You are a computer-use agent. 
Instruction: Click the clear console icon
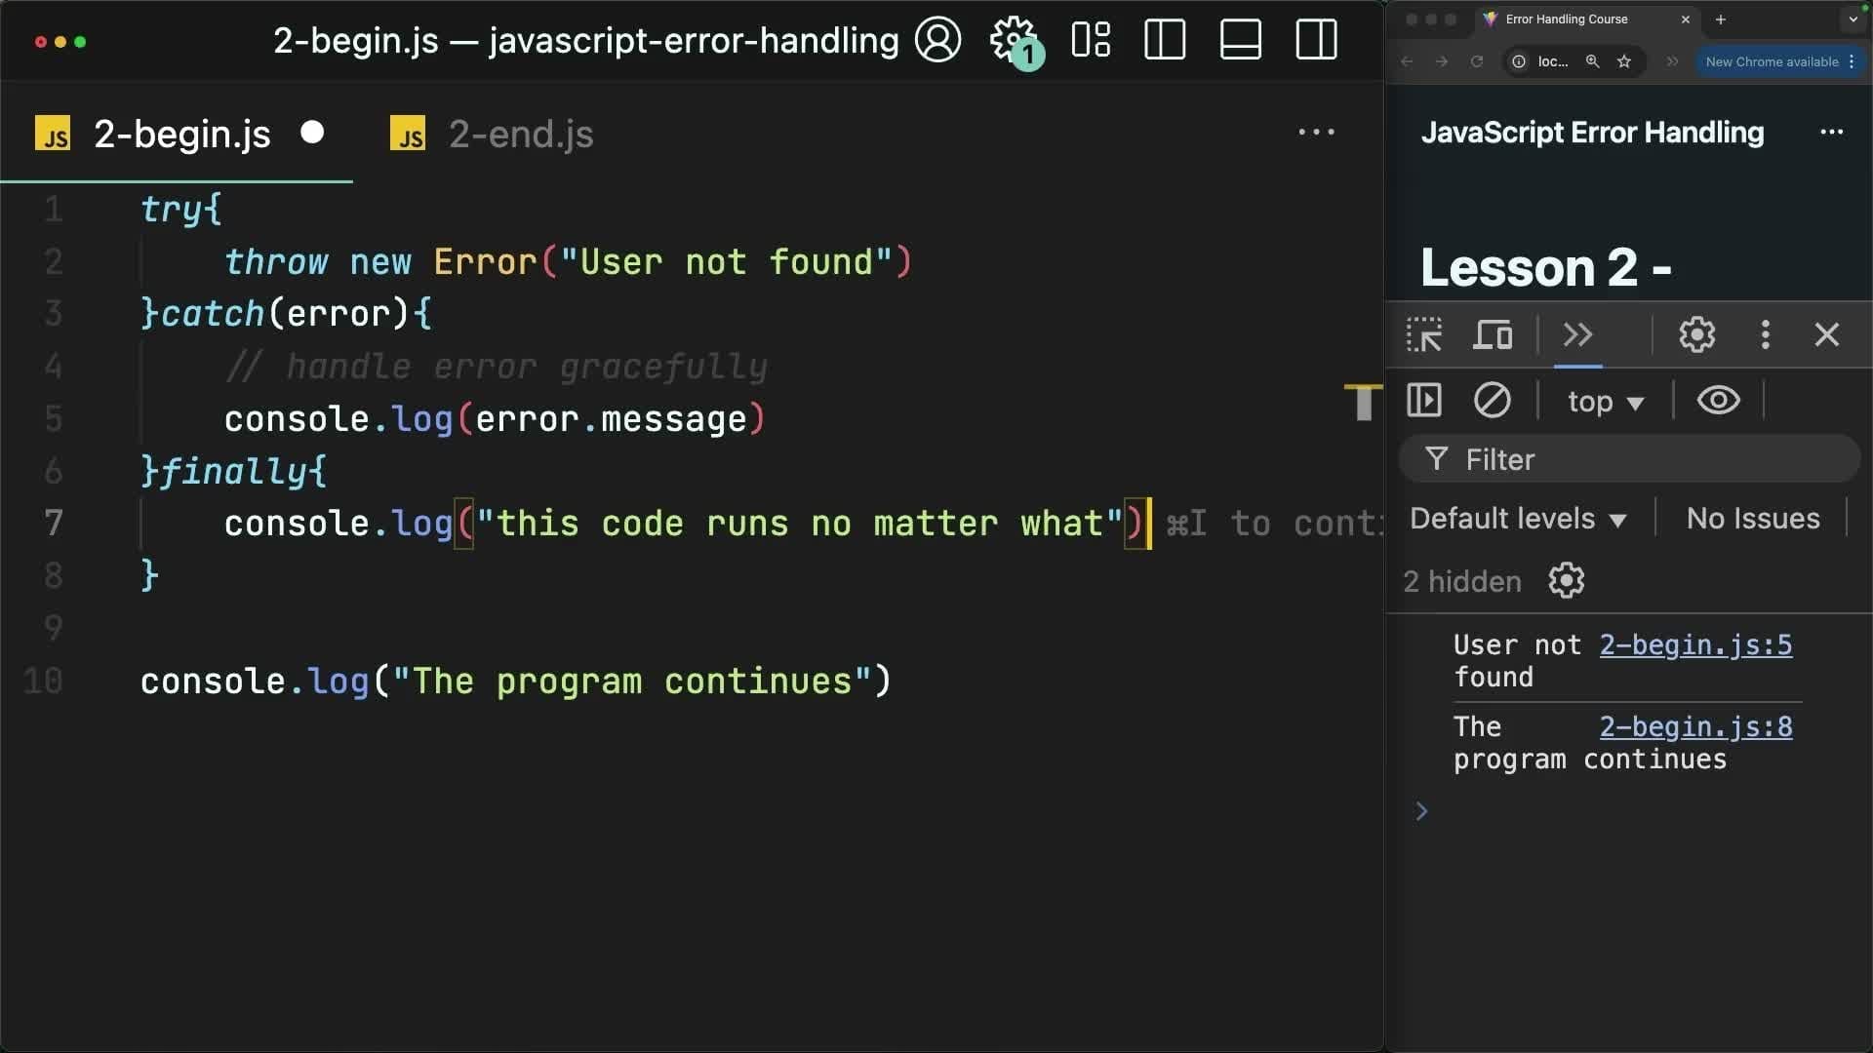coord(1492,401)
